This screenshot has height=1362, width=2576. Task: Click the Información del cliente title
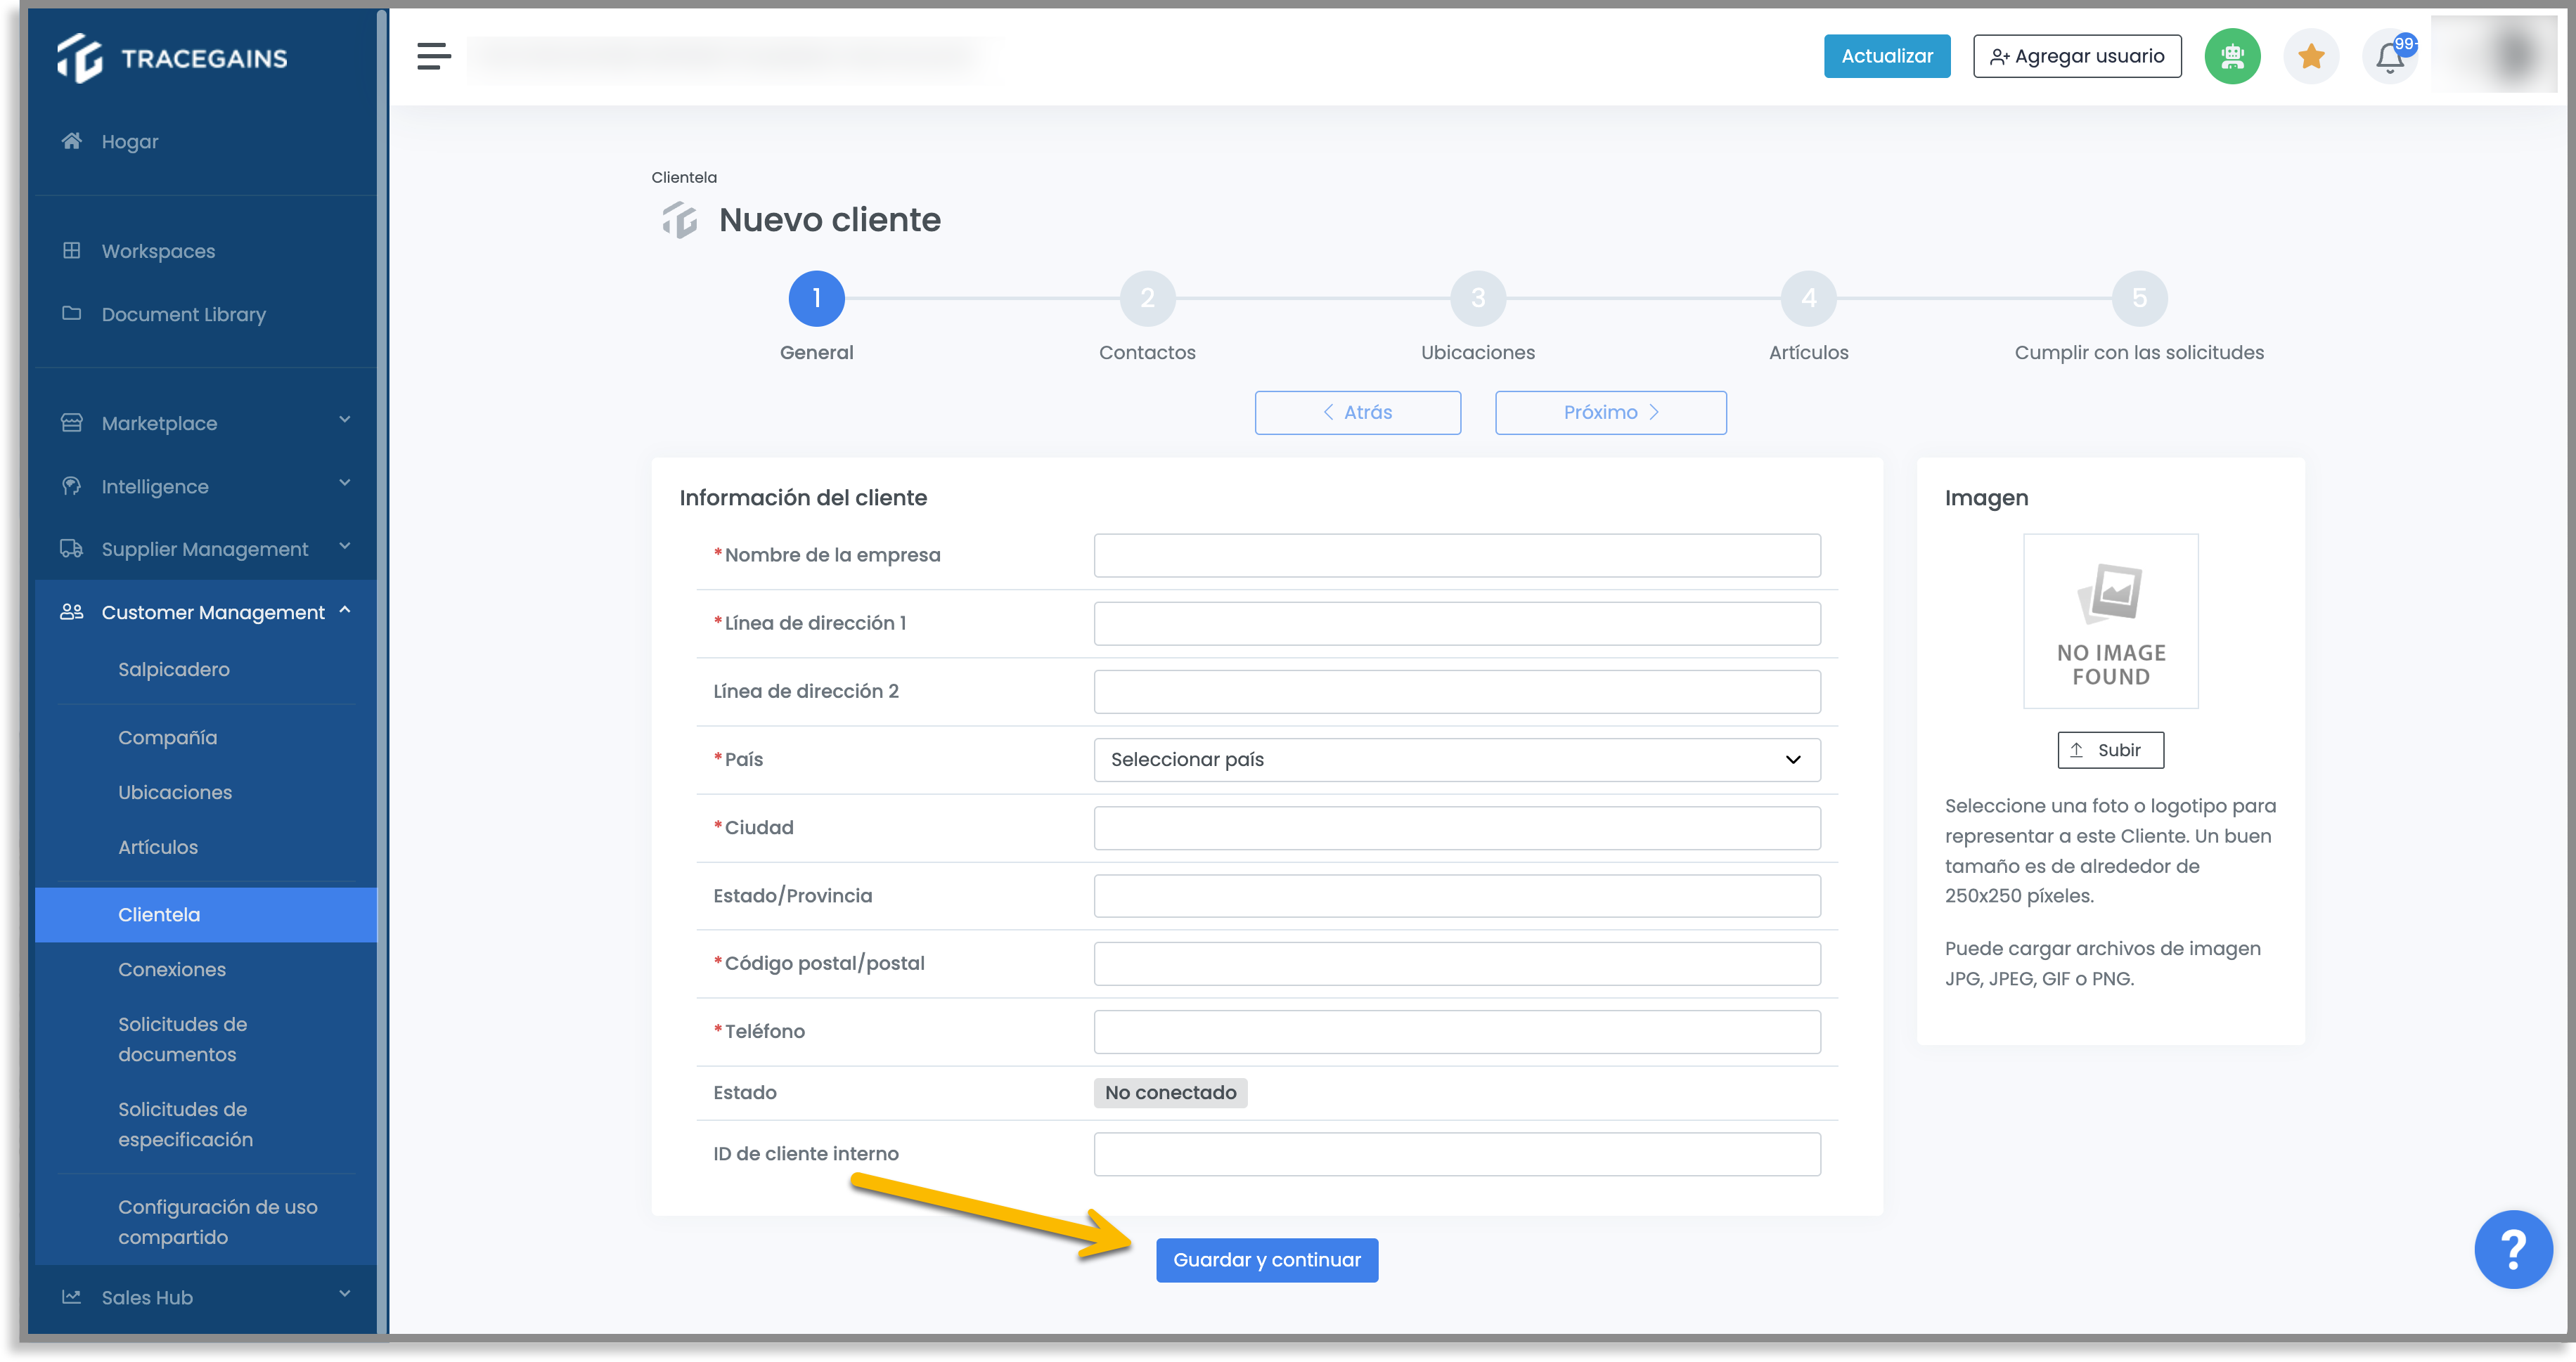click(x=802, y=498)
